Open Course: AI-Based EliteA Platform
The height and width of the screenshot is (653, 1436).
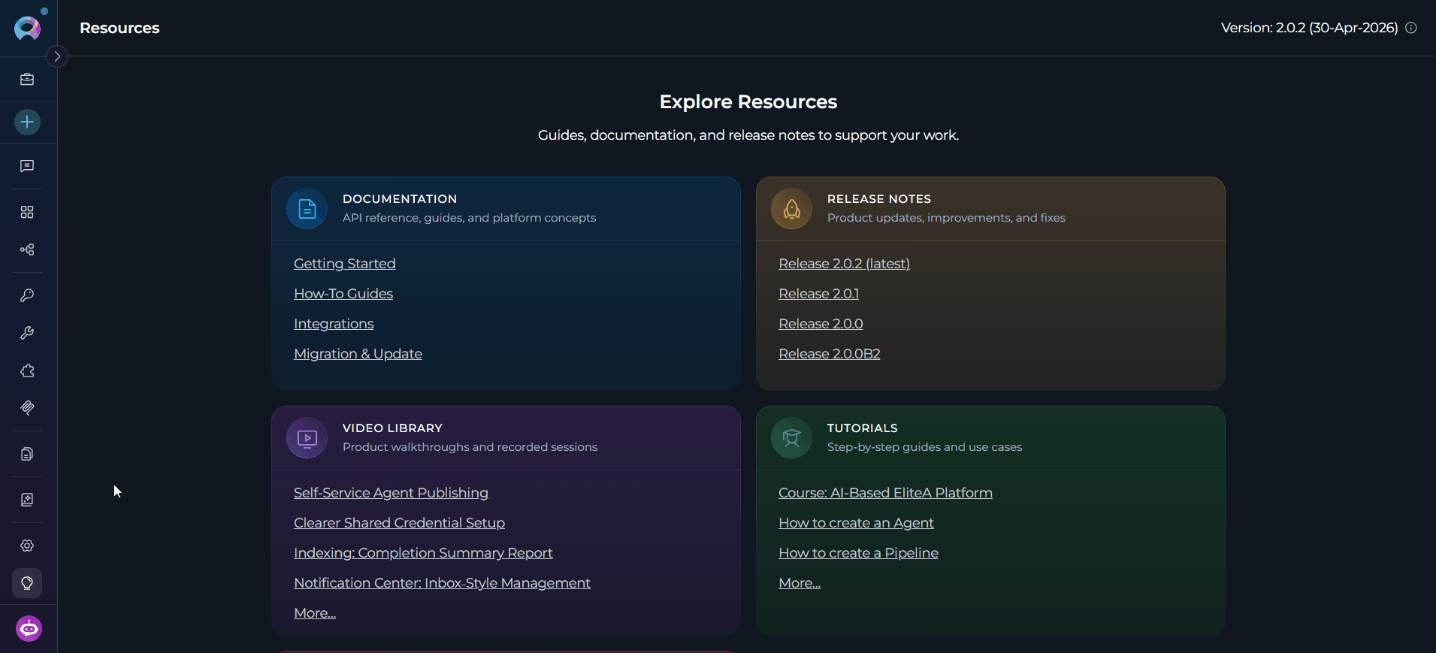click(885, 493)
